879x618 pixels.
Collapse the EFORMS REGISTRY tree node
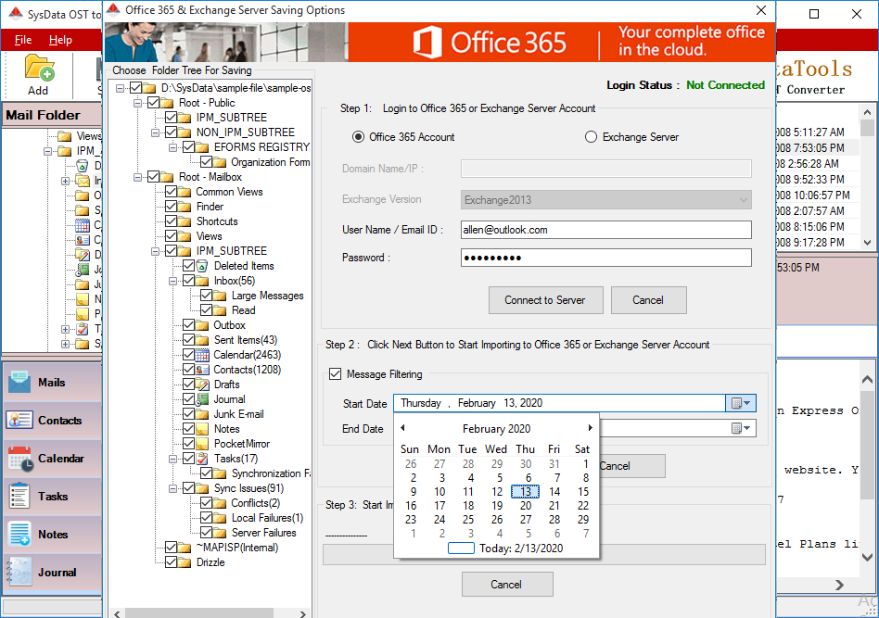click(x=173, y=147)
